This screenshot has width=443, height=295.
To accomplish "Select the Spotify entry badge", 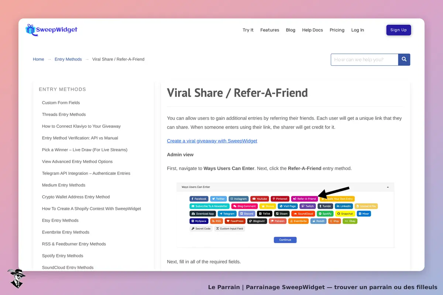I will coord(325,214).
